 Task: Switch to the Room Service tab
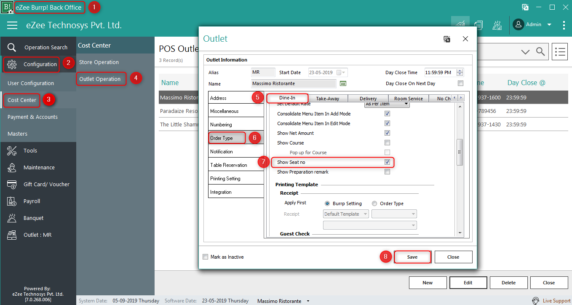pos(409,99)
